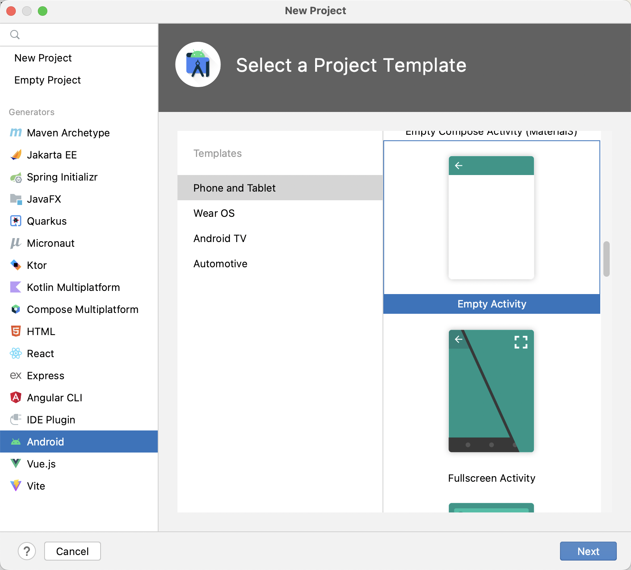Click the template list scrollbar thumb
The height and width of the screenshot is (570, 631).
tap(607, 259)
